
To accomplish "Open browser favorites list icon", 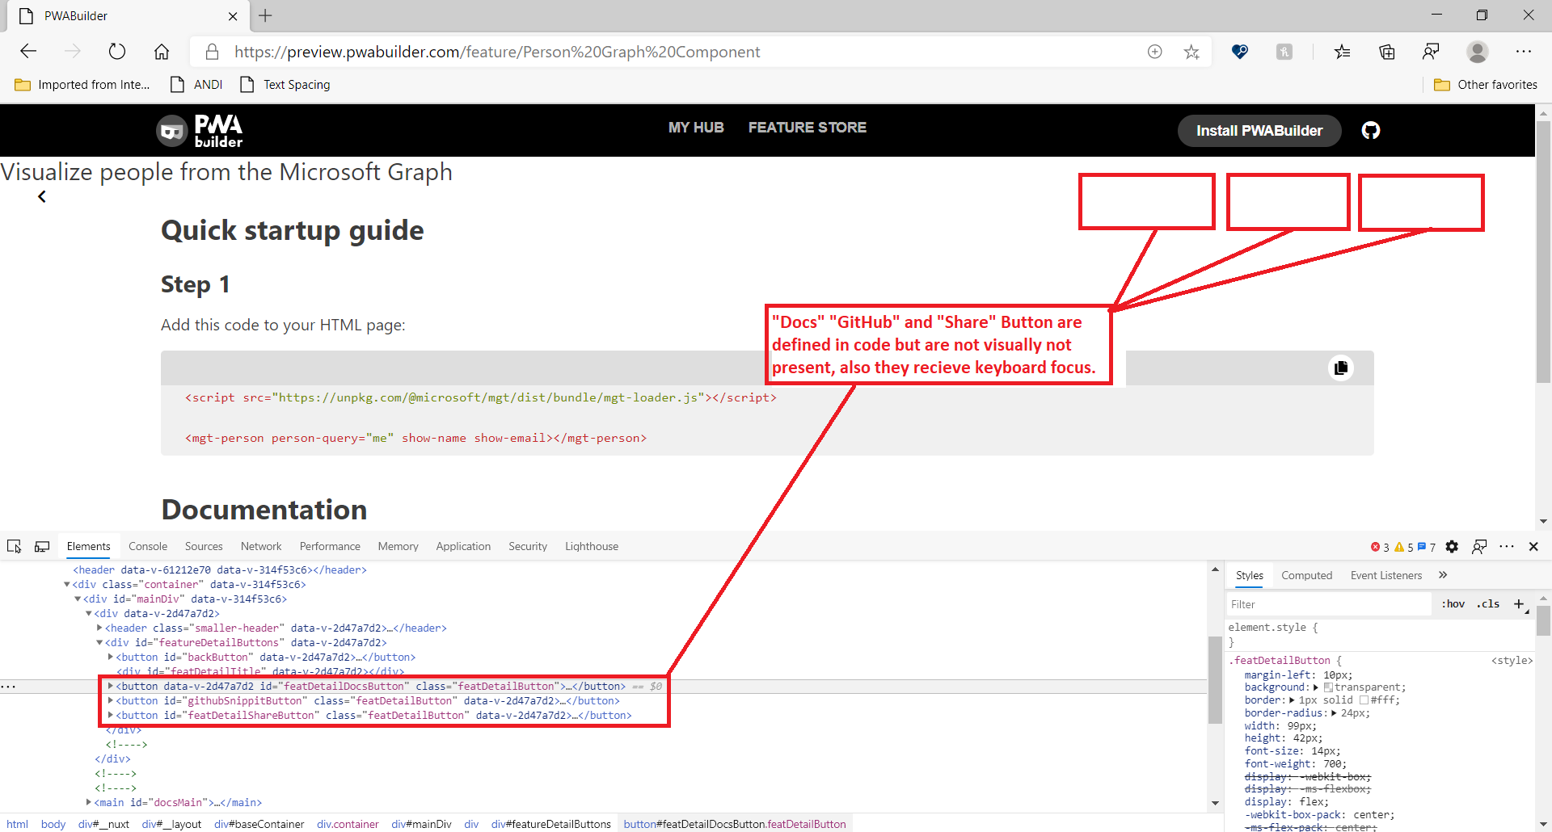I will coord(1343,52).
